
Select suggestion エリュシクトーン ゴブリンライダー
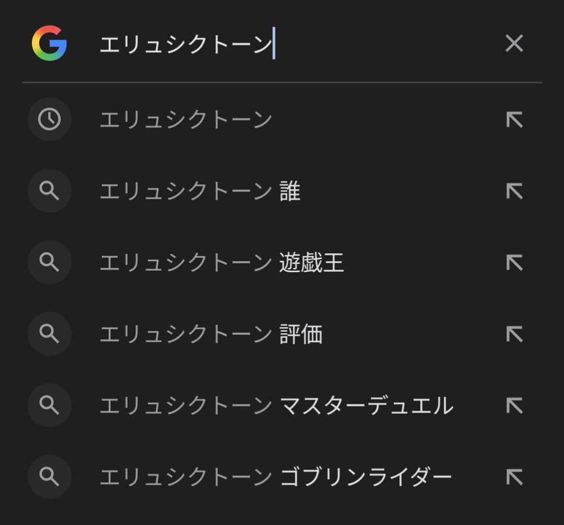(275, 477)
